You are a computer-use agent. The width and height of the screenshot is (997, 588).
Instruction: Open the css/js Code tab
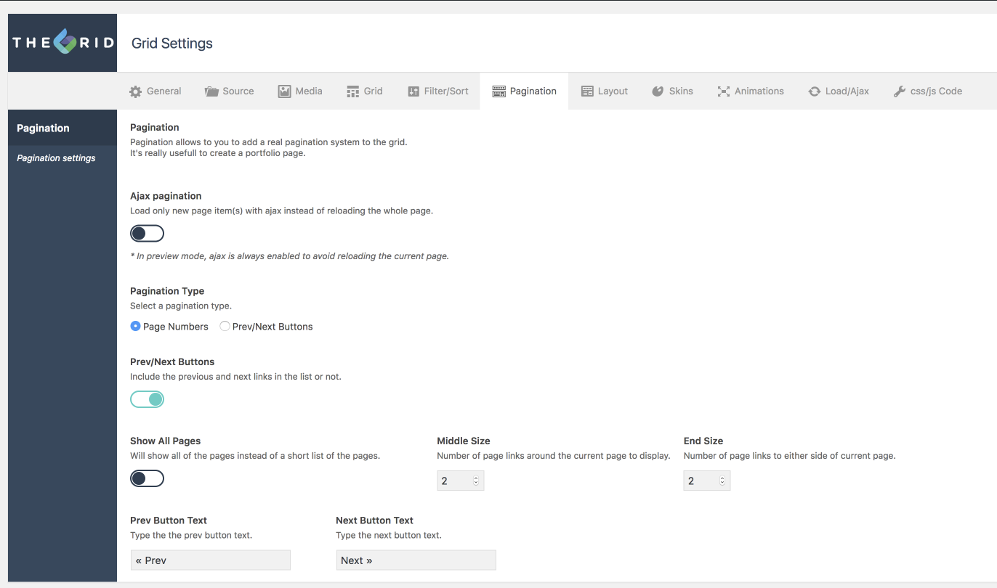928,91
